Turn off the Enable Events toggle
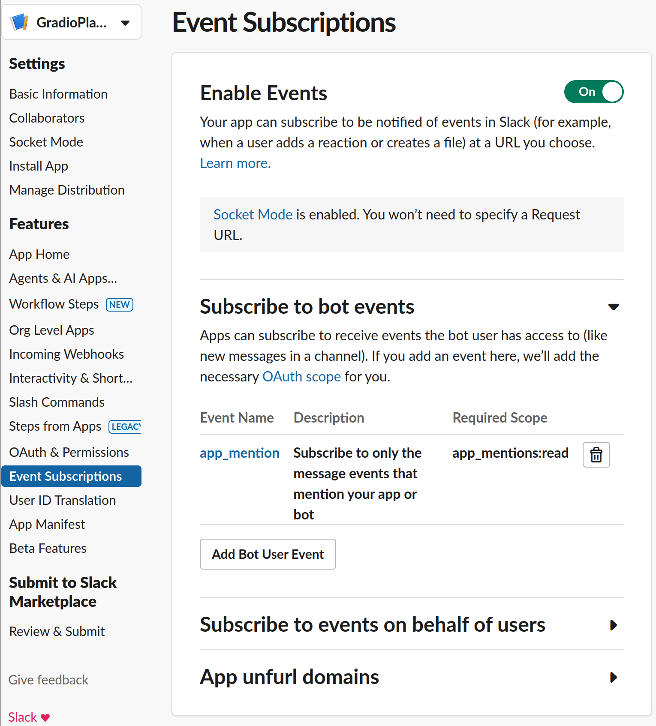The image size is (656, 726). click(x=593, y=92)
